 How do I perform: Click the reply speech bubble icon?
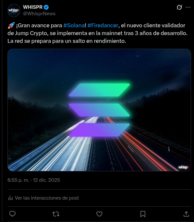12,214
